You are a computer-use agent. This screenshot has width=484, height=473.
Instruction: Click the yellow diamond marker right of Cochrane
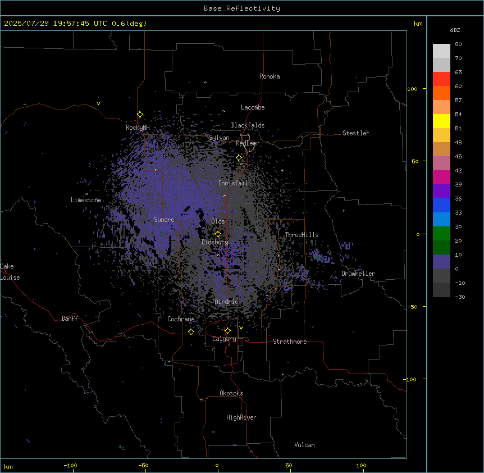point(191,331)
